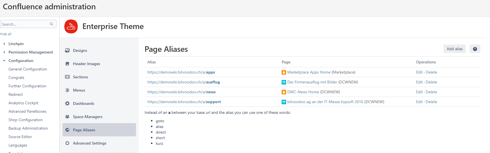Open the Marketplace Apps Home page link
Image resolution: width=490 pixels, height=153 pixels.
[x=309, y=72]
